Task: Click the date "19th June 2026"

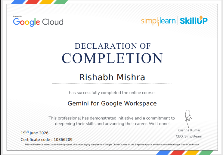Action: [35, 133]
